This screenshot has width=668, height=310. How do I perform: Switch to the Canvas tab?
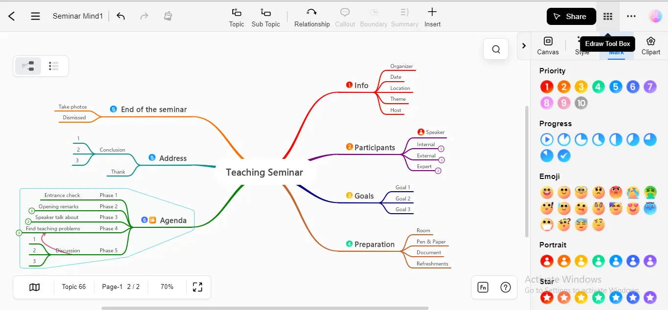[x=548, y=45]
